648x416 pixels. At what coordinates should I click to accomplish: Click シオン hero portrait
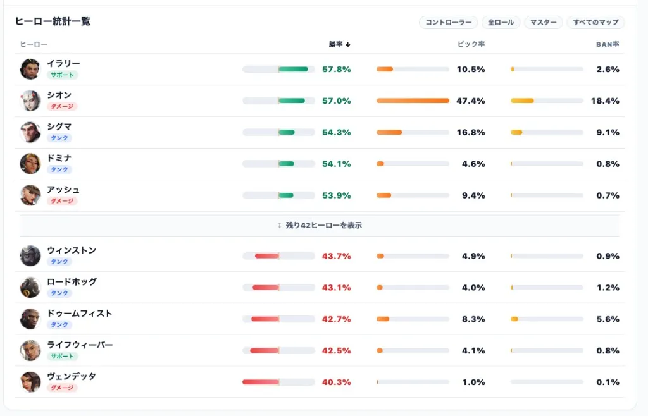30,101
